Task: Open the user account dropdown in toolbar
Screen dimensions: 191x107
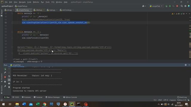Action: pos(144,6)
